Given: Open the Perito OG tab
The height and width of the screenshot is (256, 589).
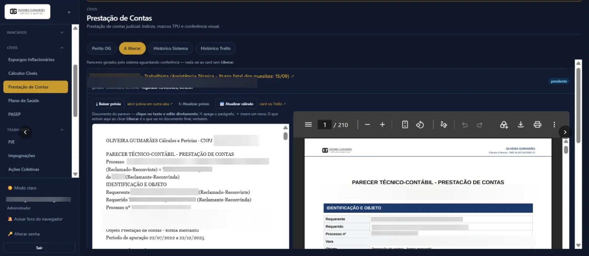Looking at the screenshot, I should [x=102, y=48].
